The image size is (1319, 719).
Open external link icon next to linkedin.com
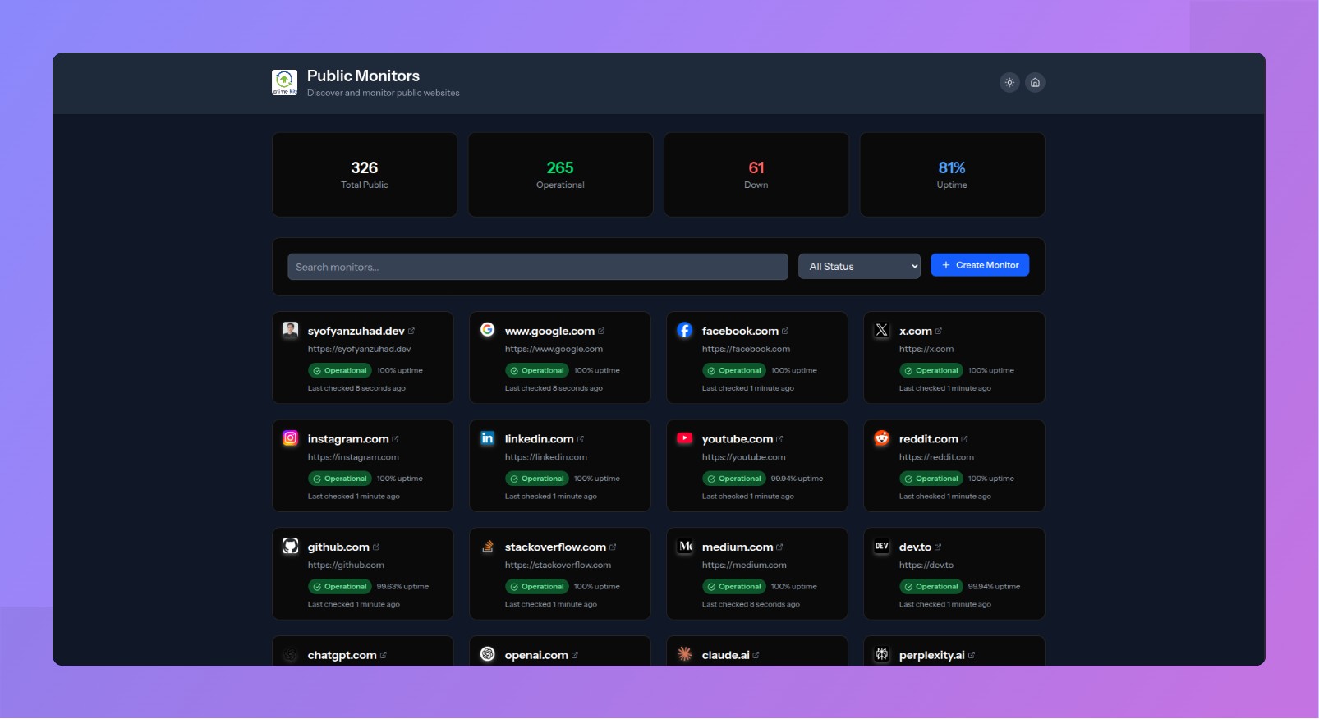coord(581,439)
